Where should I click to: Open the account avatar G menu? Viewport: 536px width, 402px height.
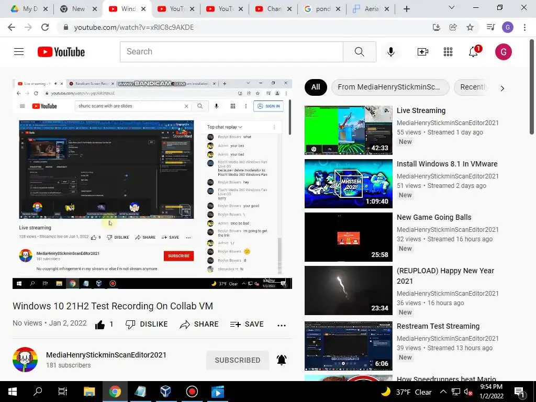[x=503, y=52]
